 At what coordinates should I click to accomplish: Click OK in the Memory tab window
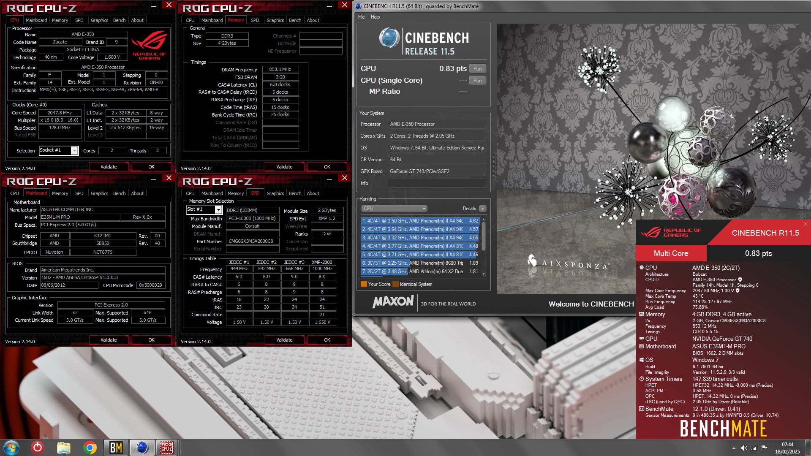(327, 167)
